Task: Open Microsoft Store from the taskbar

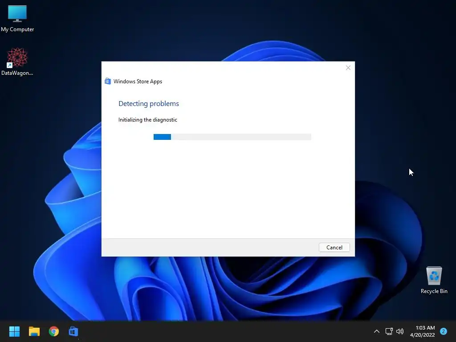Action: click(x=73, y=331)
